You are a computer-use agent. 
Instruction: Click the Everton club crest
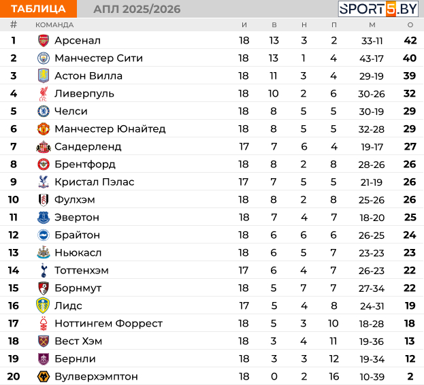[x=44, y=217]
